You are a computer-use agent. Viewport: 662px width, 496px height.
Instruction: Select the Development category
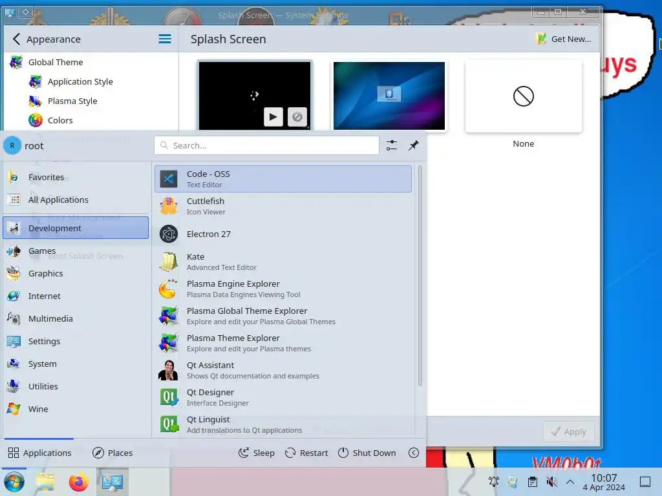76,228
